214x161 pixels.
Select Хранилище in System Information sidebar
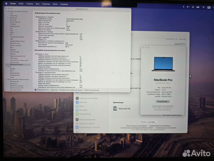pos(14,62)
